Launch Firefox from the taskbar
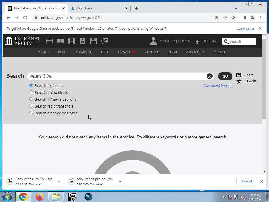This screenshot has height=202, width=269. (x=40, y=197)
